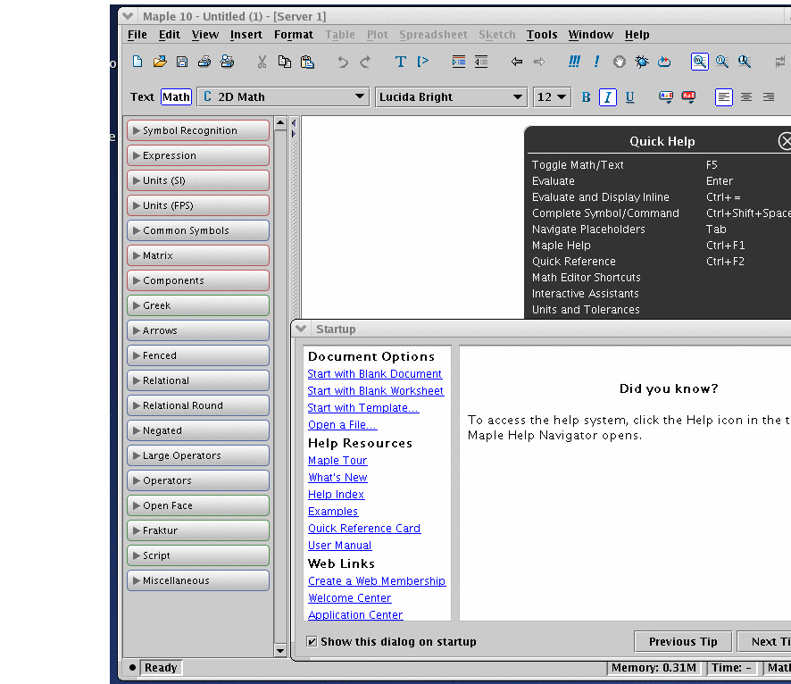The height and width of the screenshot is (684, 791).
Task: Toggle bold formatting
Action: pos(586,96)
